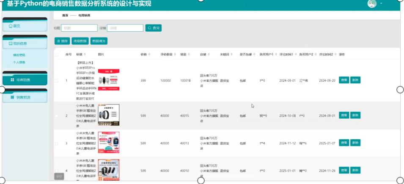Screen dimensions: 404x184
Task: Remove row 3 with its 删除 button
Action: point(355,143)
